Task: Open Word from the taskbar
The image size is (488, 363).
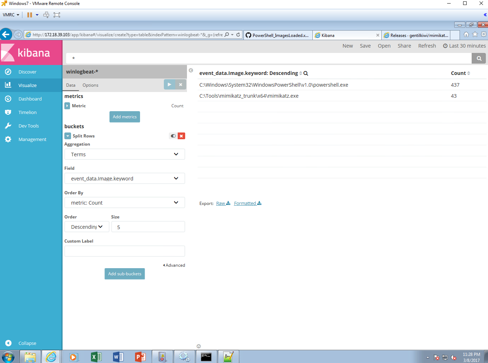Action: [x=118, y=357]
